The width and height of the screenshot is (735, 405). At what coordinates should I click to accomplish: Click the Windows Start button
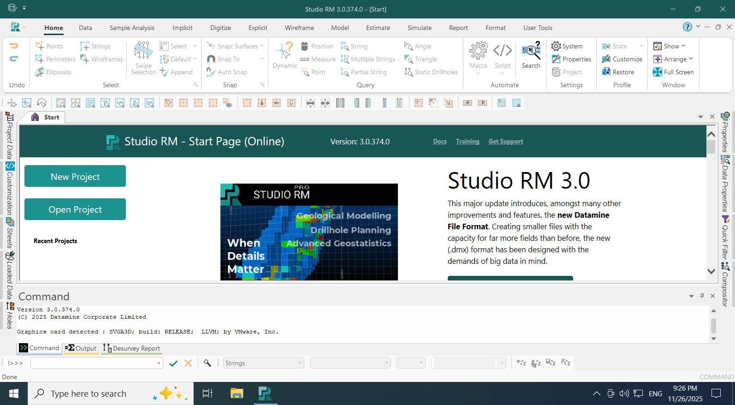[14, 393]
